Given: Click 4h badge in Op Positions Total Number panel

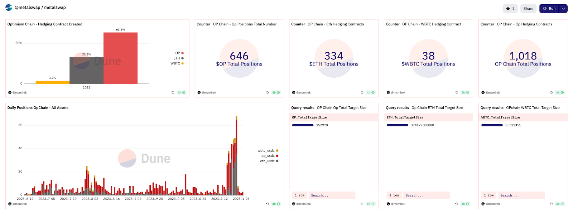Looking at the screenshot, I should 276,93.
